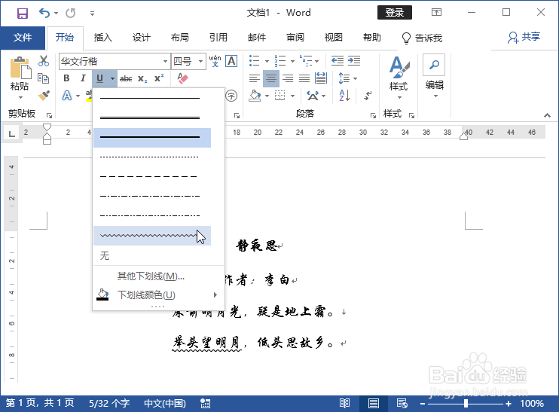Toggle Strikethrough abc button

click(126, 78)
